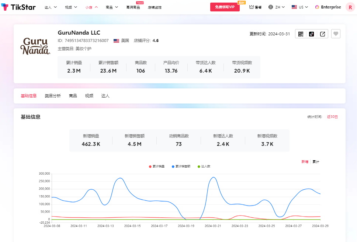Click the 2024-03-21 chart axis label

click(x=213, y=226)
